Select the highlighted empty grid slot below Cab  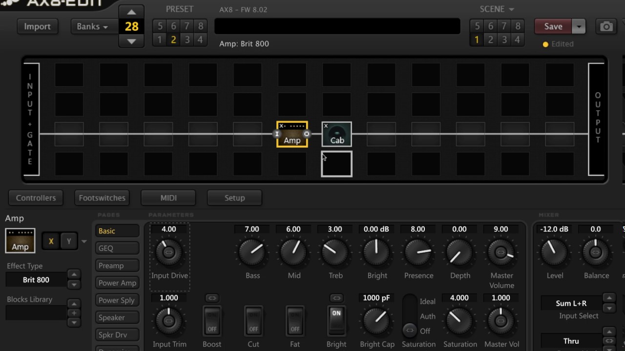coord(336,164)
